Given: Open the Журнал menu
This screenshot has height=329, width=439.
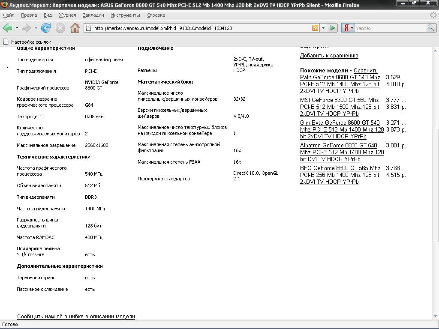Looking at the screenshot, I should point(67,15).
